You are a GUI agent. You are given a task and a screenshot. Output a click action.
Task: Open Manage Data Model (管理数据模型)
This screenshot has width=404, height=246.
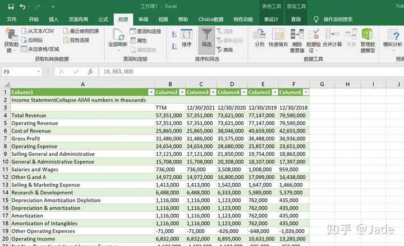tap(368, 40)
